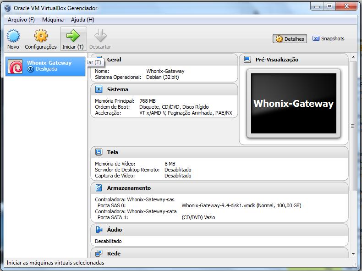Image resolution: width=362 pixels, height=271 pixels.
Task: Click the Whonix-Gateway preview thumbnail
Action: point(293,104)
